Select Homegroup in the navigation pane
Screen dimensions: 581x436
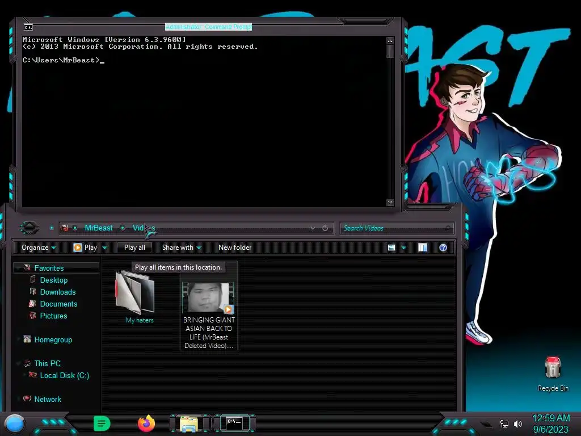pyautogui.click(x=53, y=340)
